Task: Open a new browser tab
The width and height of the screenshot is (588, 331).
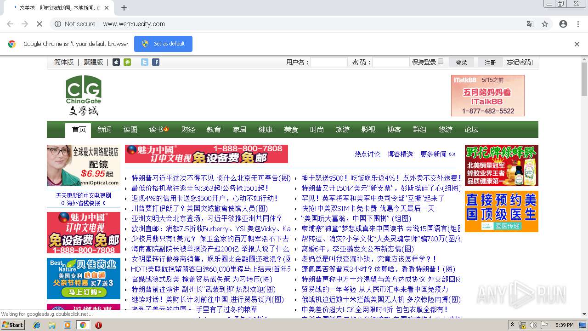Action: pos(124,8)
